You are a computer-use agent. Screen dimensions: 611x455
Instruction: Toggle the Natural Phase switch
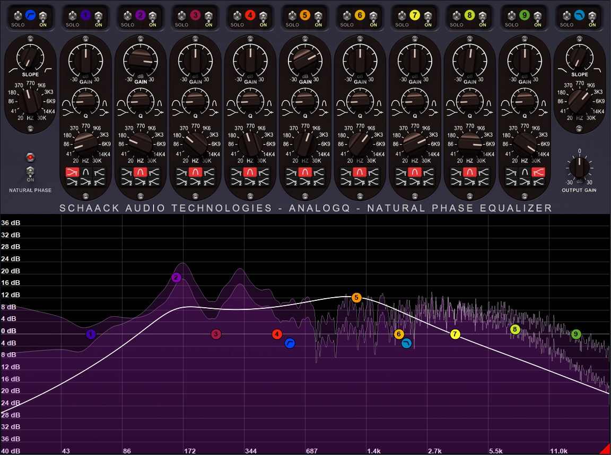[x=30, y=171]
